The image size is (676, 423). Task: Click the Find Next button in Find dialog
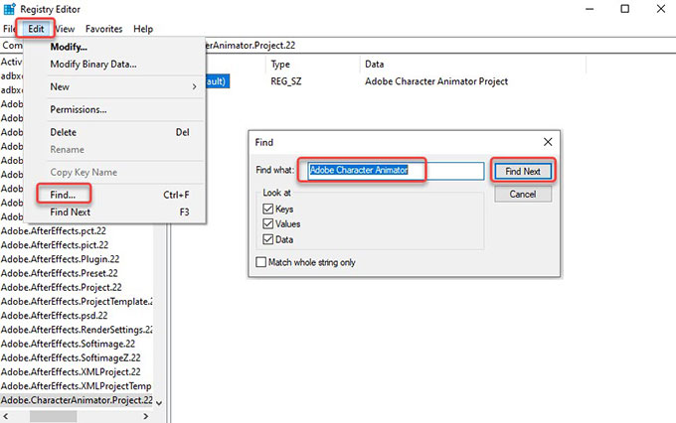[523, 171]
